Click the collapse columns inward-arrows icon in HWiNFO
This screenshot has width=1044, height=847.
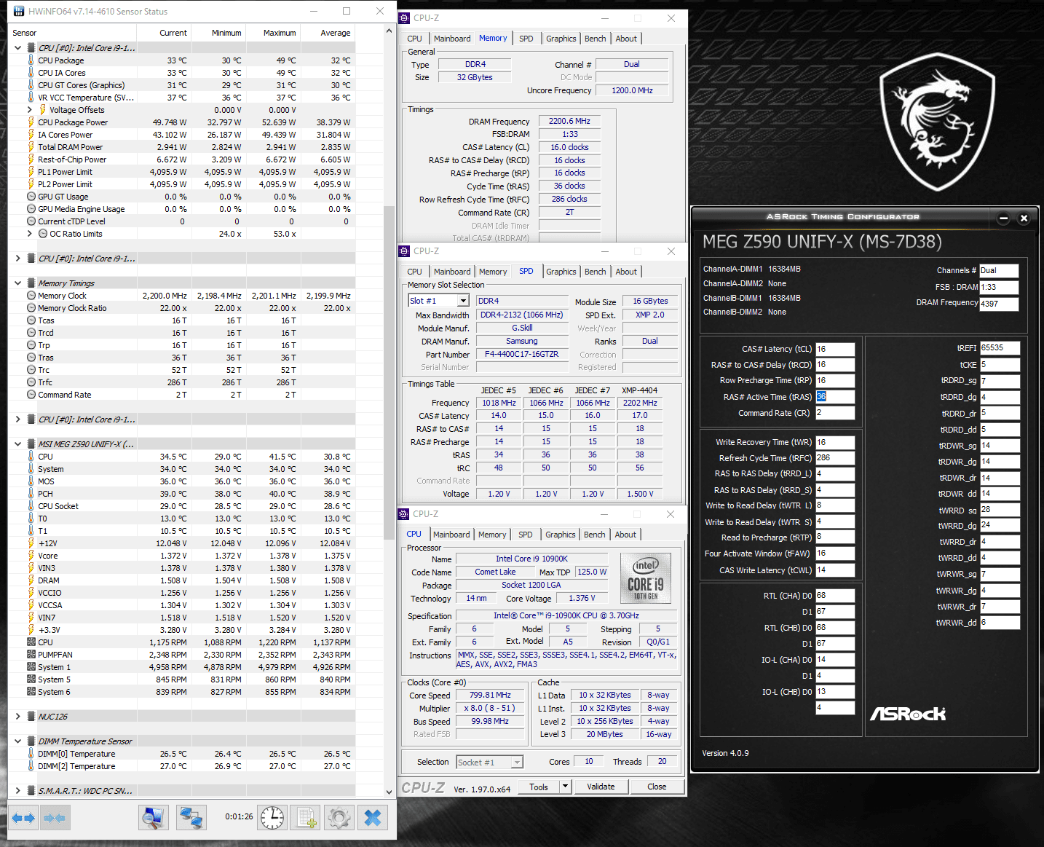pyautogui.click(x=55, y=818)
